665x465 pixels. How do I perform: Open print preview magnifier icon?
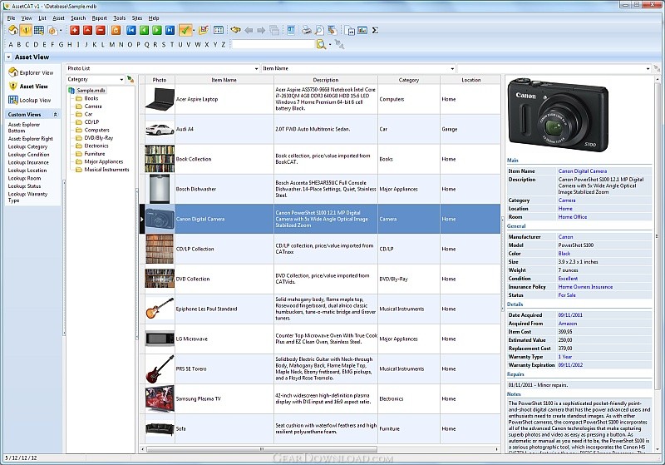tap(319, 30)
